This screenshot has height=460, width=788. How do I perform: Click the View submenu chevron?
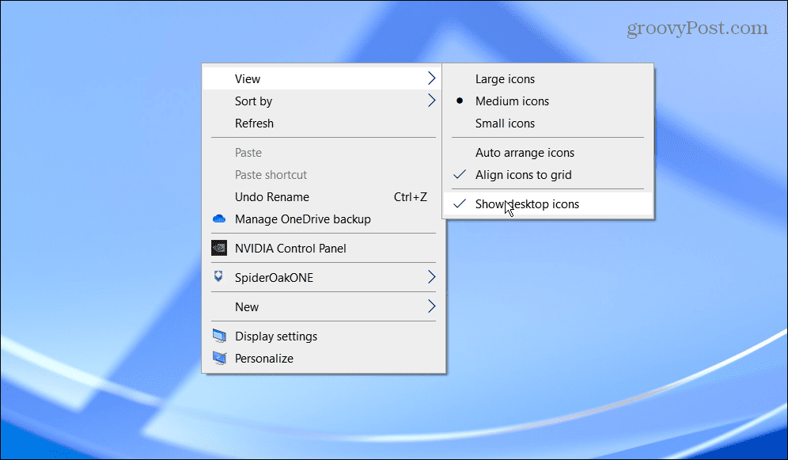(x=431, y=78)
